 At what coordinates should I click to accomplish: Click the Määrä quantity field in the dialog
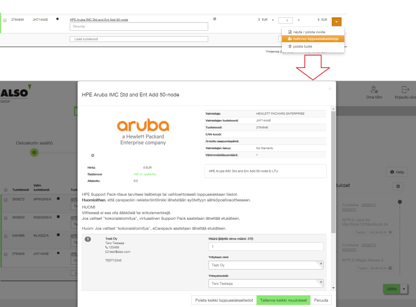click(x=266, y=247)
